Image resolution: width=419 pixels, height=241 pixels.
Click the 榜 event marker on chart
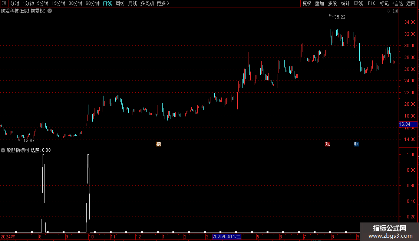point(158,144)
